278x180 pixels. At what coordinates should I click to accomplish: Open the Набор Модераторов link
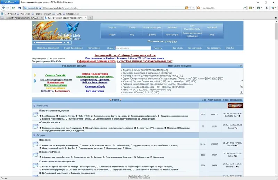pyautogui.click(x=95, y=74)
